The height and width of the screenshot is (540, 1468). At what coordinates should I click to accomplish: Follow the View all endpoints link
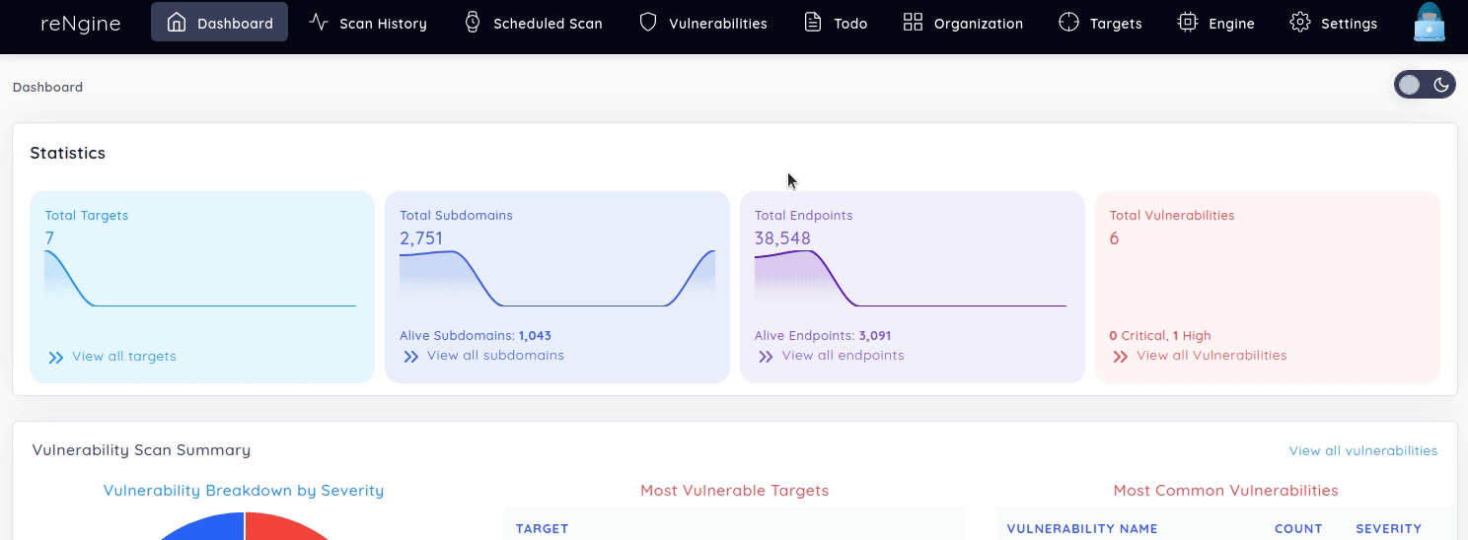coord(843,356)
